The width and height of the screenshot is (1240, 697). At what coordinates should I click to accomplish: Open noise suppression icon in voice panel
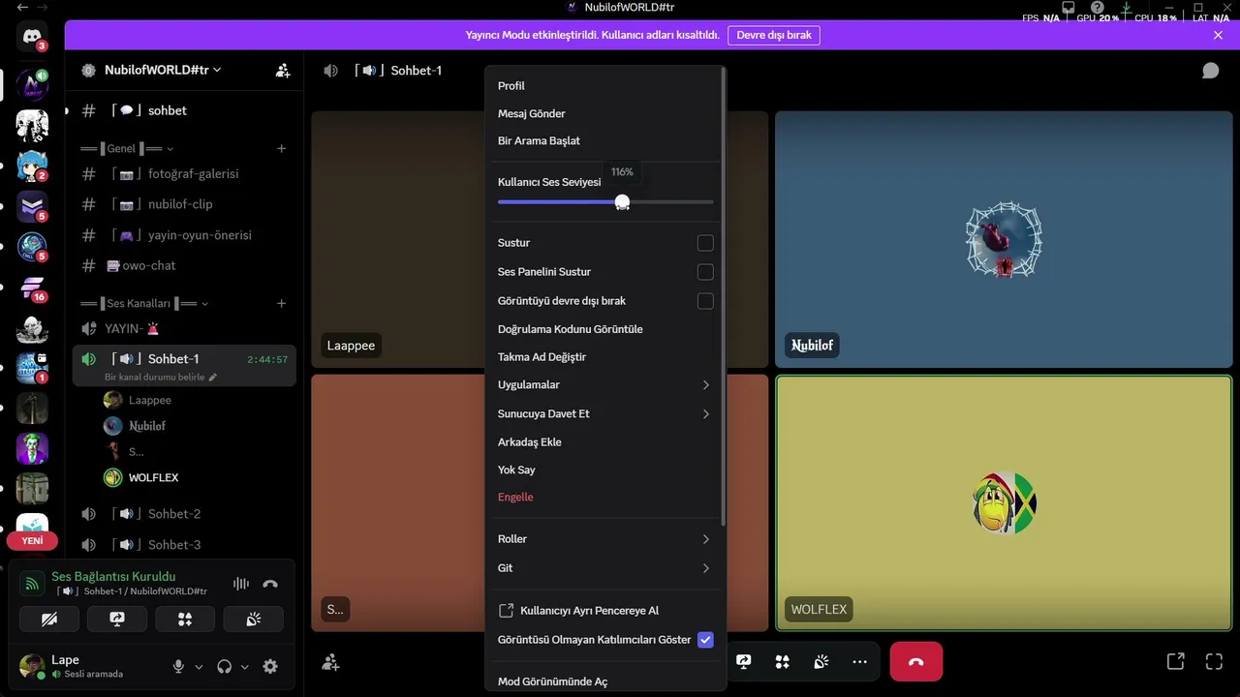coord(241,584)
